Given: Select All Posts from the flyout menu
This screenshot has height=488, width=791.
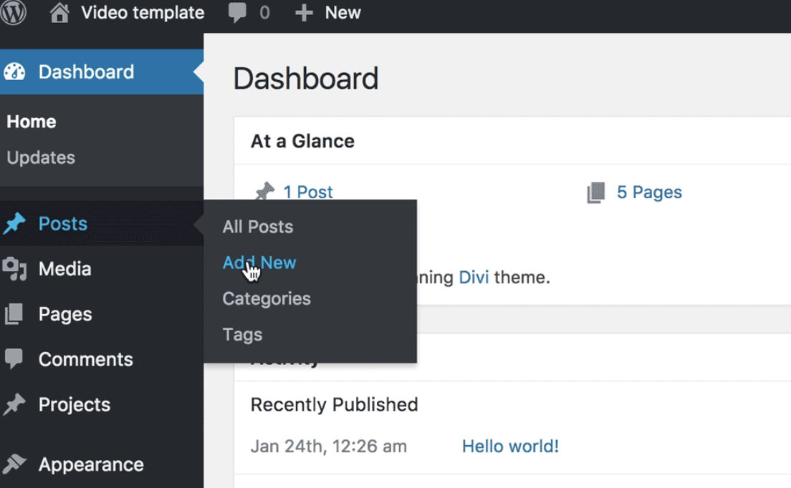Looking at the screenshot, I should tap(258, 227).
